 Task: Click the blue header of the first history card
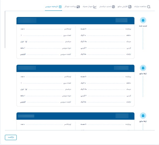coord(75,21)
